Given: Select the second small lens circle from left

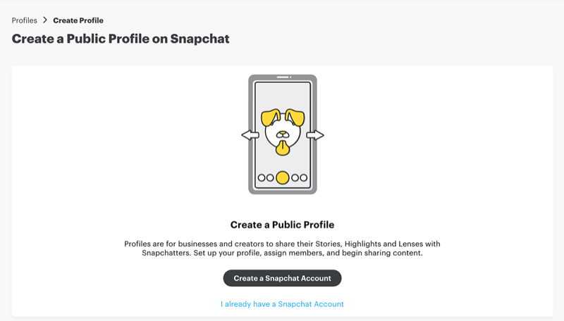Looking at the screenshot, I should (x=270, y=177).
